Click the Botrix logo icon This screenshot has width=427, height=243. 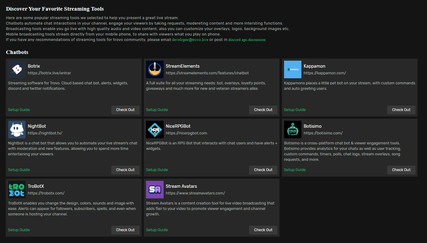click(x=16, y=69)
